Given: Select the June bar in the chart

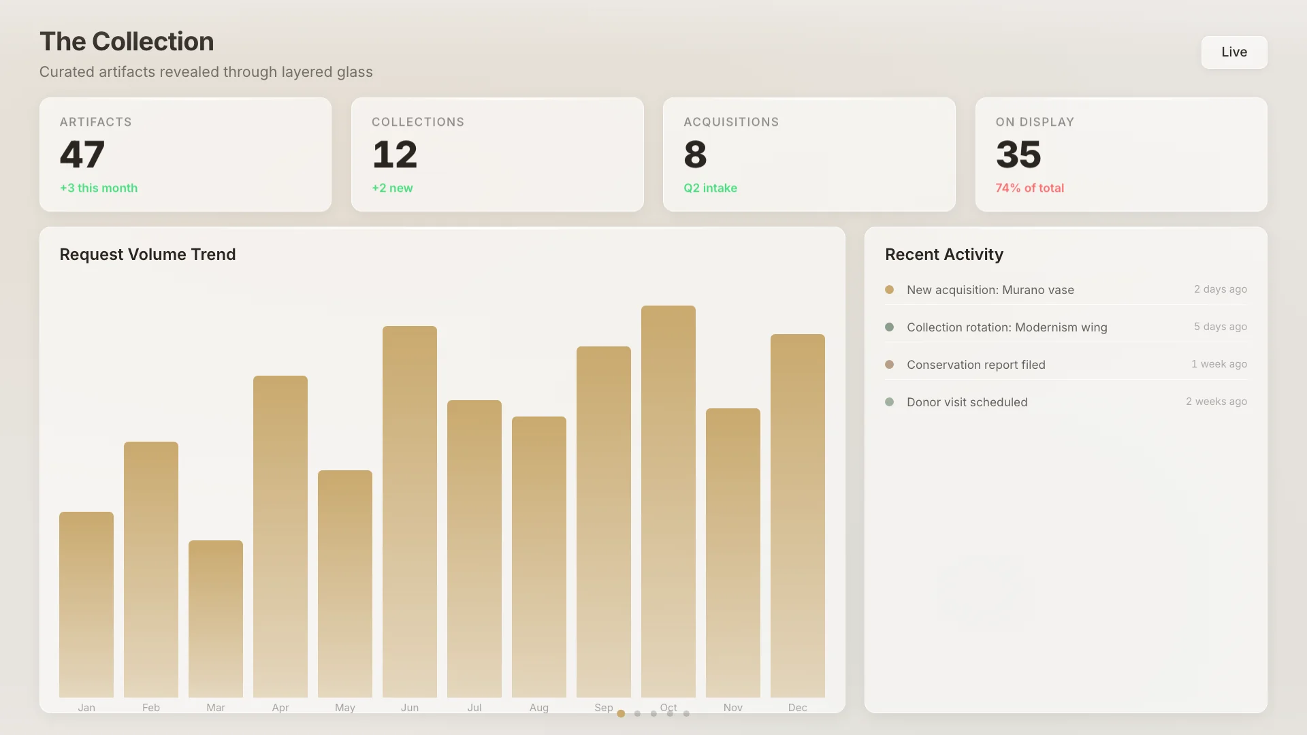Looking at the screenshot, I should [410, 512].
